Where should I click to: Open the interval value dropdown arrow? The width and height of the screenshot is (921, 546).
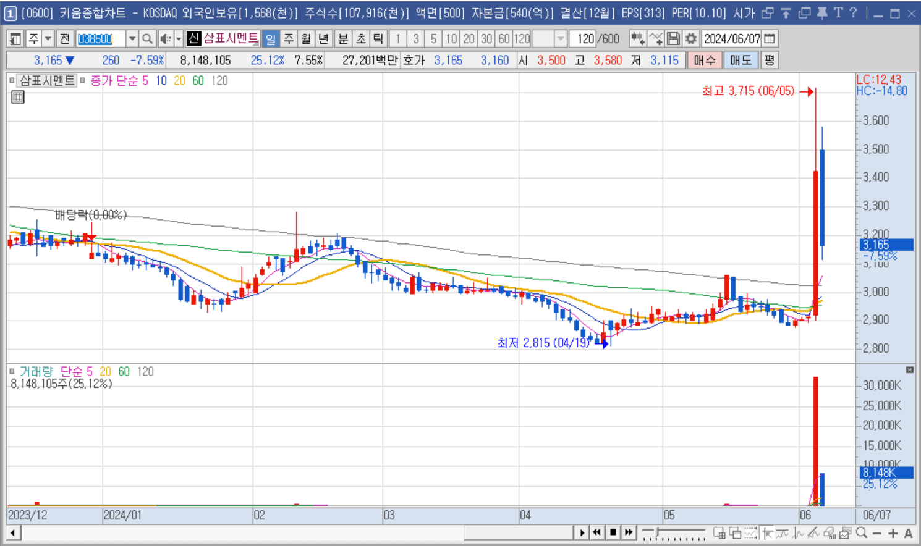pos(560,39)
